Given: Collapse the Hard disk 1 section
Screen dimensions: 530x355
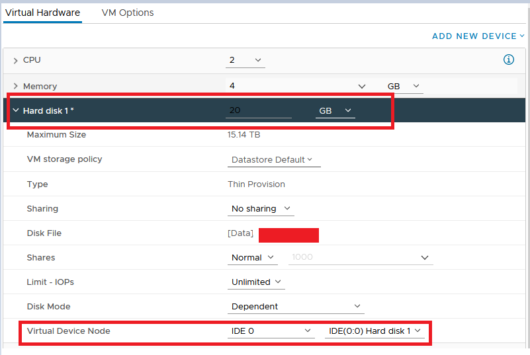Looking at the screenshot, I should (15, 111).
